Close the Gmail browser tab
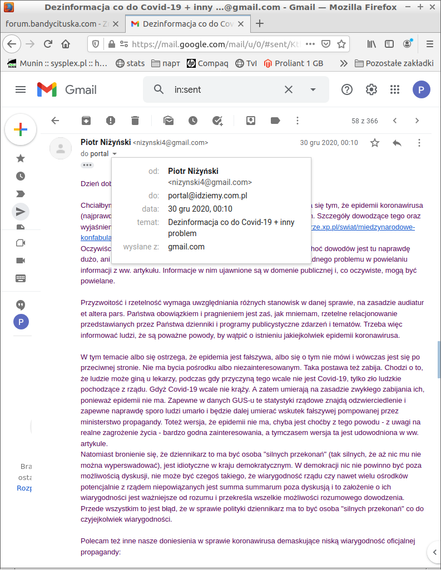 (241, 24)
